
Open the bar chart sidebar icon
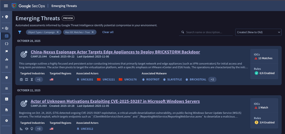tap(6, 59)
